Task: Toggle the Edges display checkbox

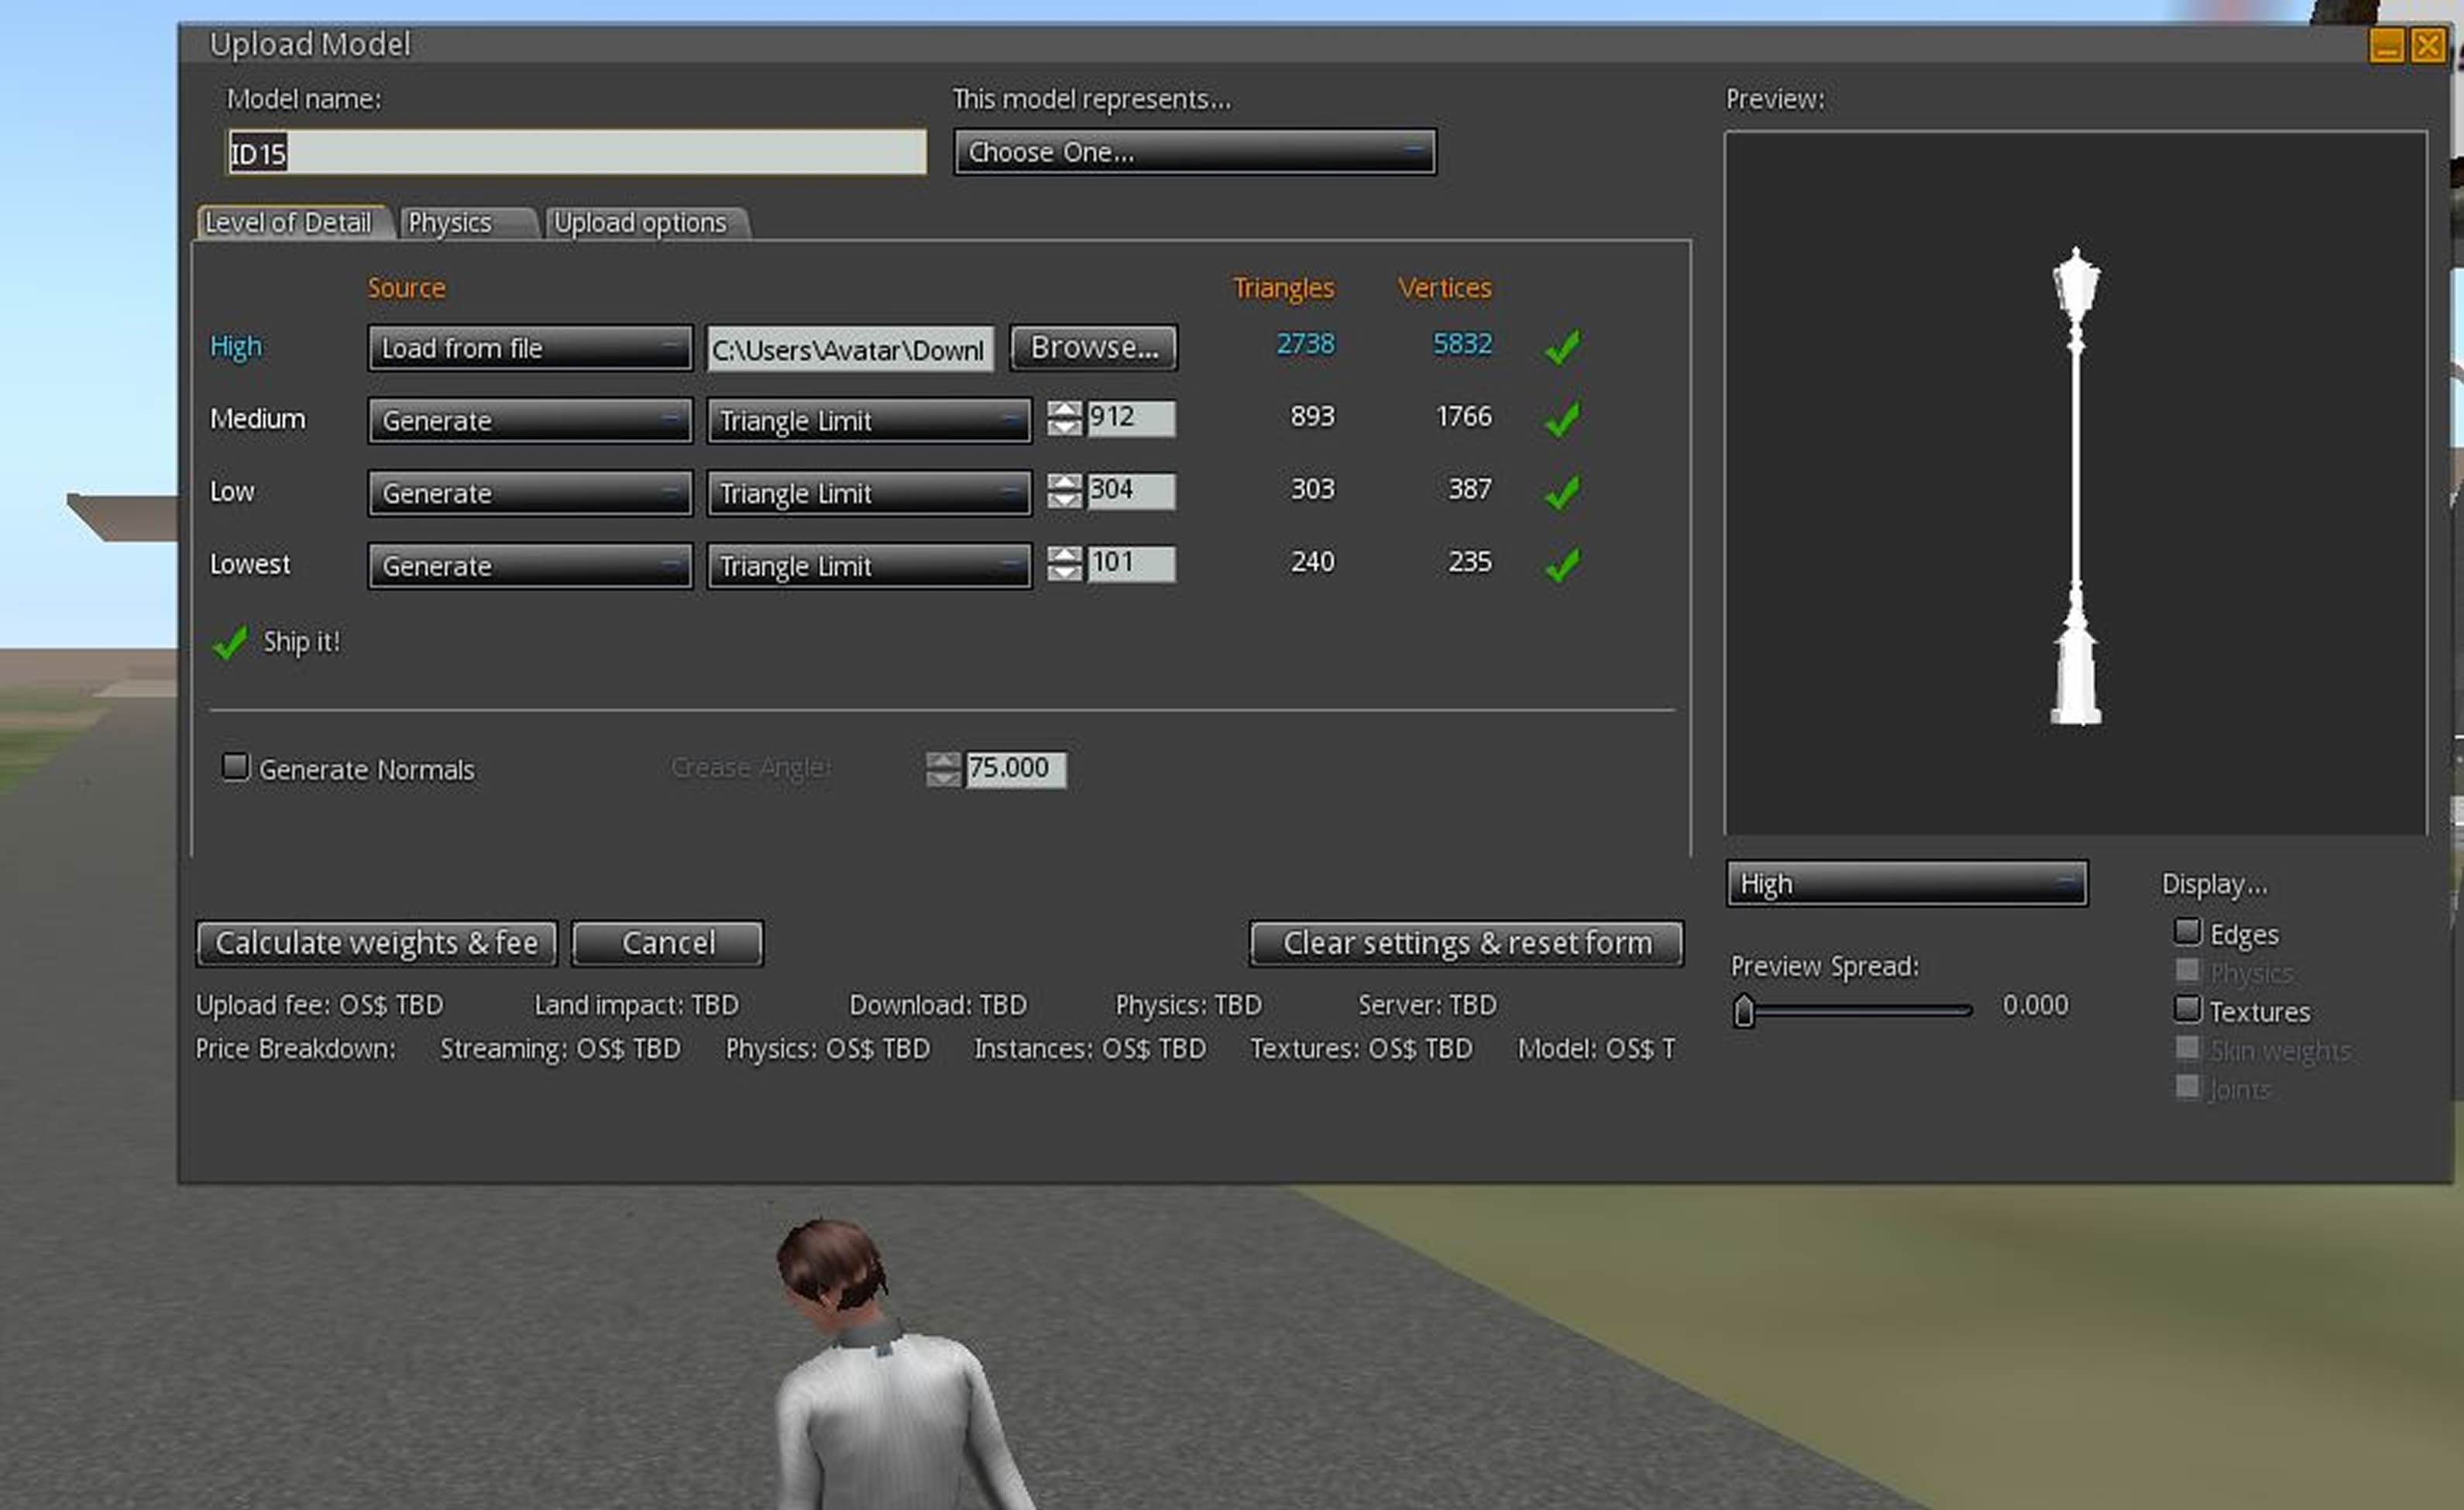Action: (x=2187, y=932)
